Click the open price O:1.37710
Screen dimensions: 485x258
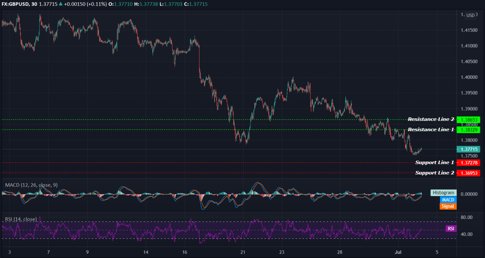(x=120, y=4)
